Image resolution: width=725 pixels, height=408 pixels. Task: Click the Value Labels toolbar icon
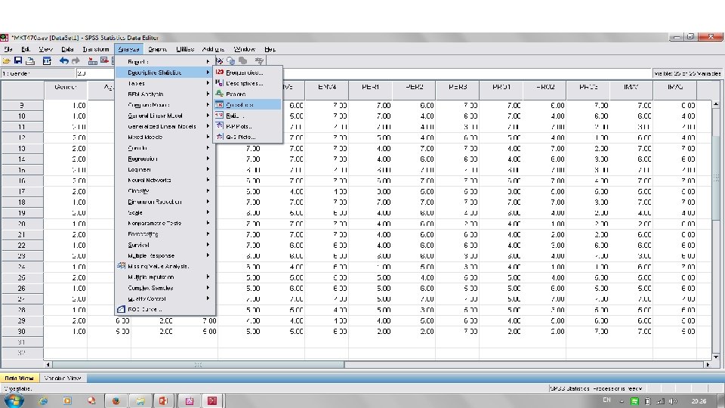pyautogui.click(x=219, y=60)
